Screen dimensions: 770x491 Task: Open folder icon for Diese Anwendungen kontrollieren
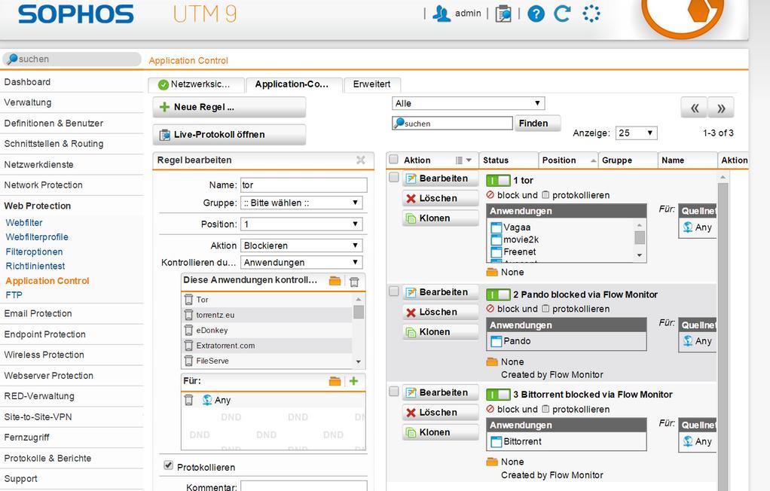pos(335,281)
